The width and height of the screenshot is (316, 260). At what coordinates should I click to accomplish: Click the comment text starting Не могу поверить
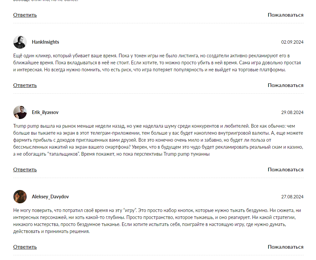[157, 221]
